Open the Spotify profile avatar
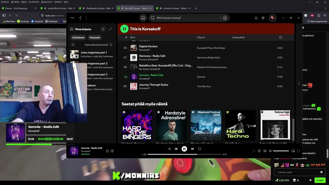329x185 pixels. [272, 18]
